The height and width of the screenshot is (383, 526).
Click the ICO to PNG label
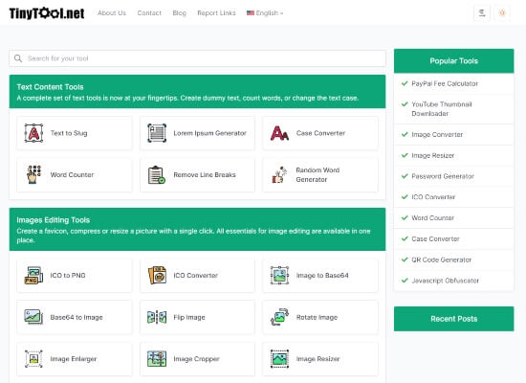click(68, 275)
